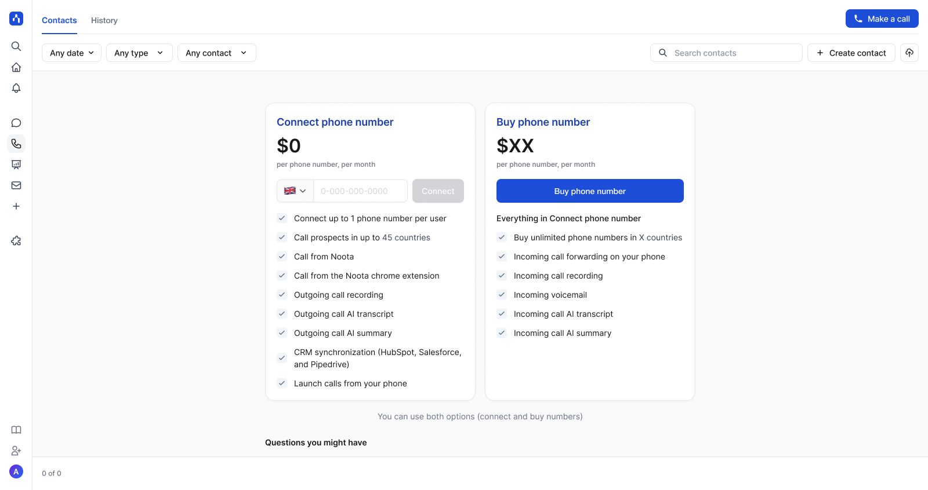Open the Any type filter dropdown
The width and height of the screenshot is (928, 490).
pyautogui.click(x=139, y=53)
